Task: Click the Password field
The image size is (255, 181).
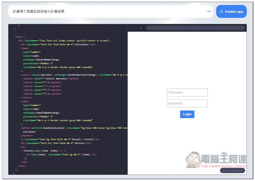Action: tap(187, 103)
